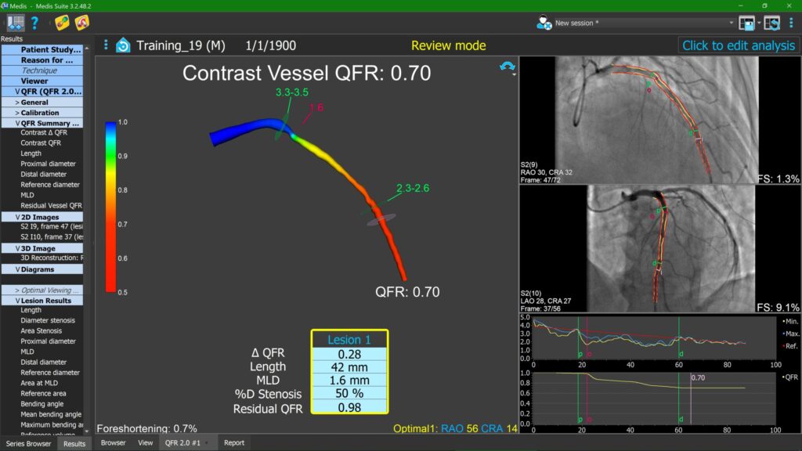
Task: Click the Training_19 patient study icon
Action: click(x=123, y=45)
